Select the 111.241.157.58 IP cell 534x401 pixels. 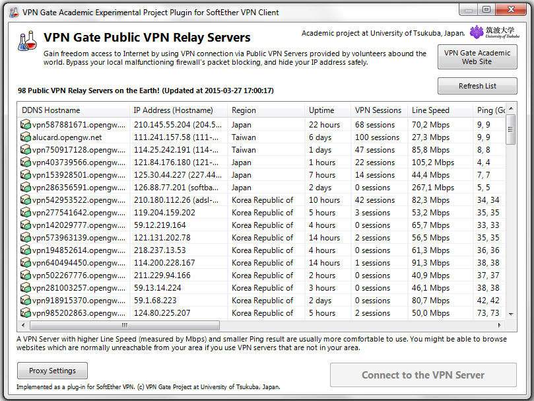(x=178, y=137)
